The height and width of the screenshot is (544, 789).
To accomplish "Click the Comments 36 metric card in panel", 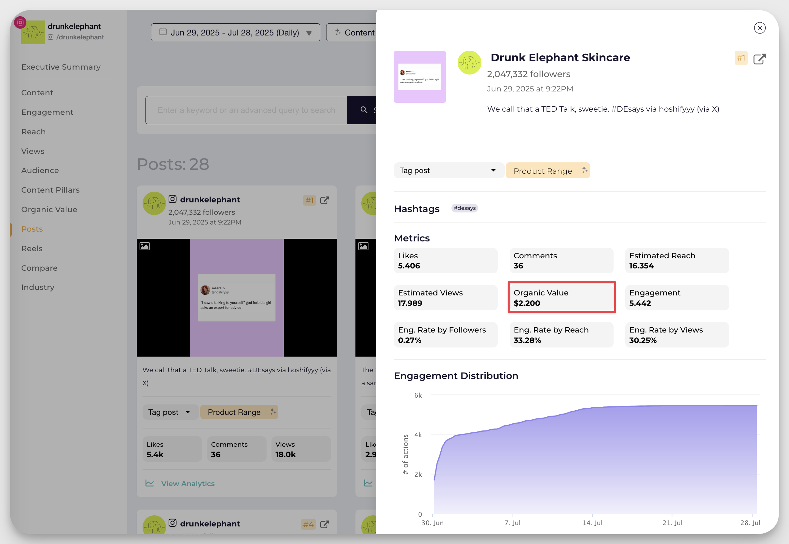I will (x=561, y=260).
